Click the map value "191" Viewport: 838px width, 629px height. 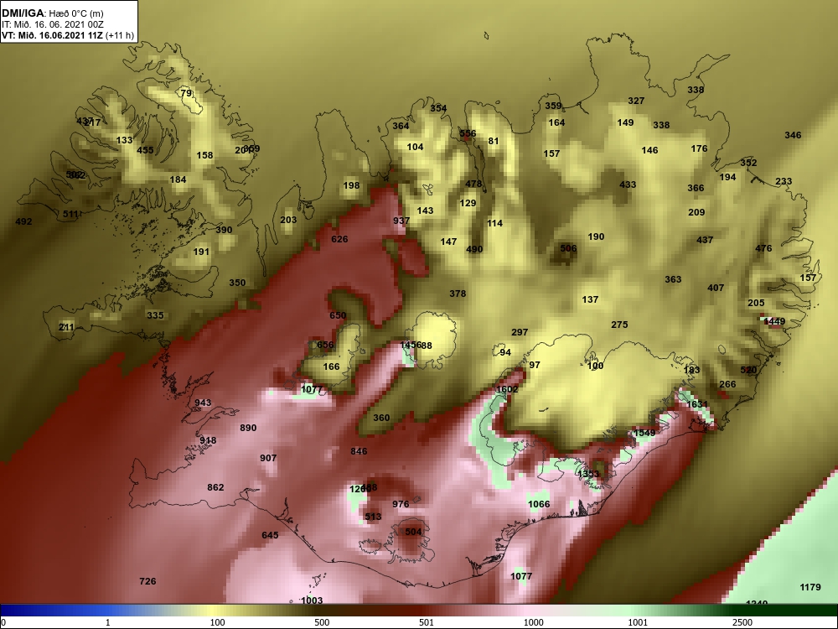click(201, 252)
